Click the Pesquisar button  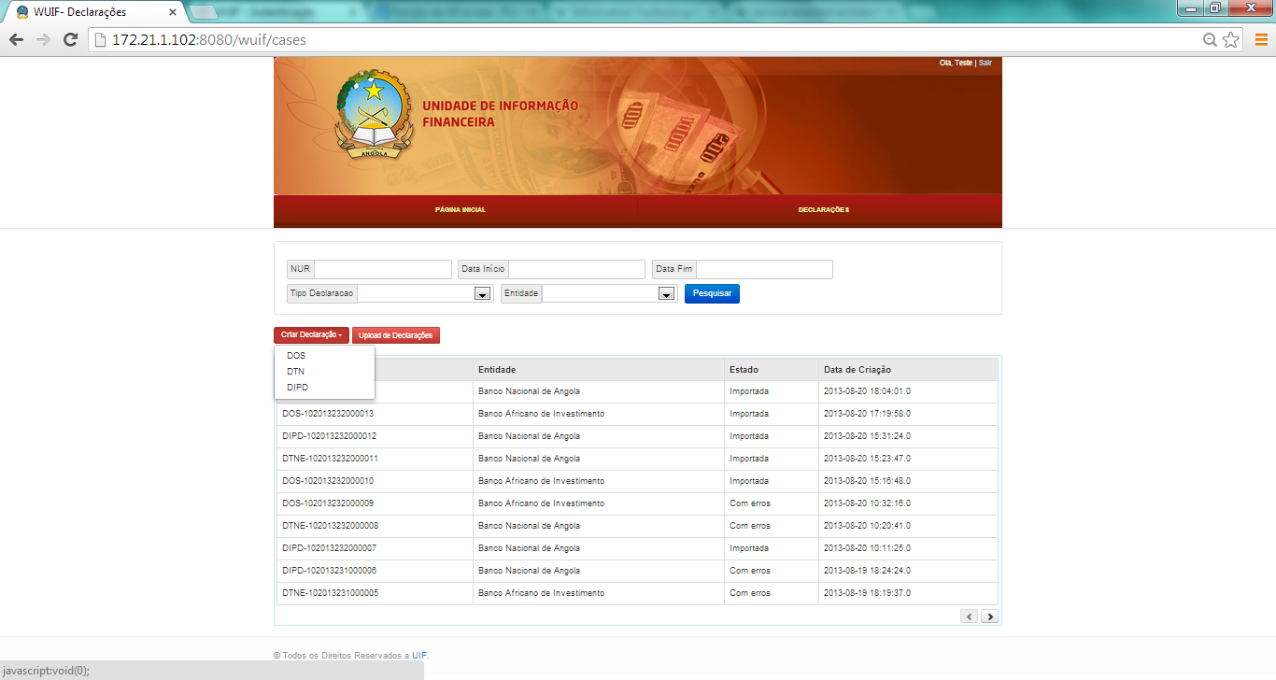click(x=712, y=293)
